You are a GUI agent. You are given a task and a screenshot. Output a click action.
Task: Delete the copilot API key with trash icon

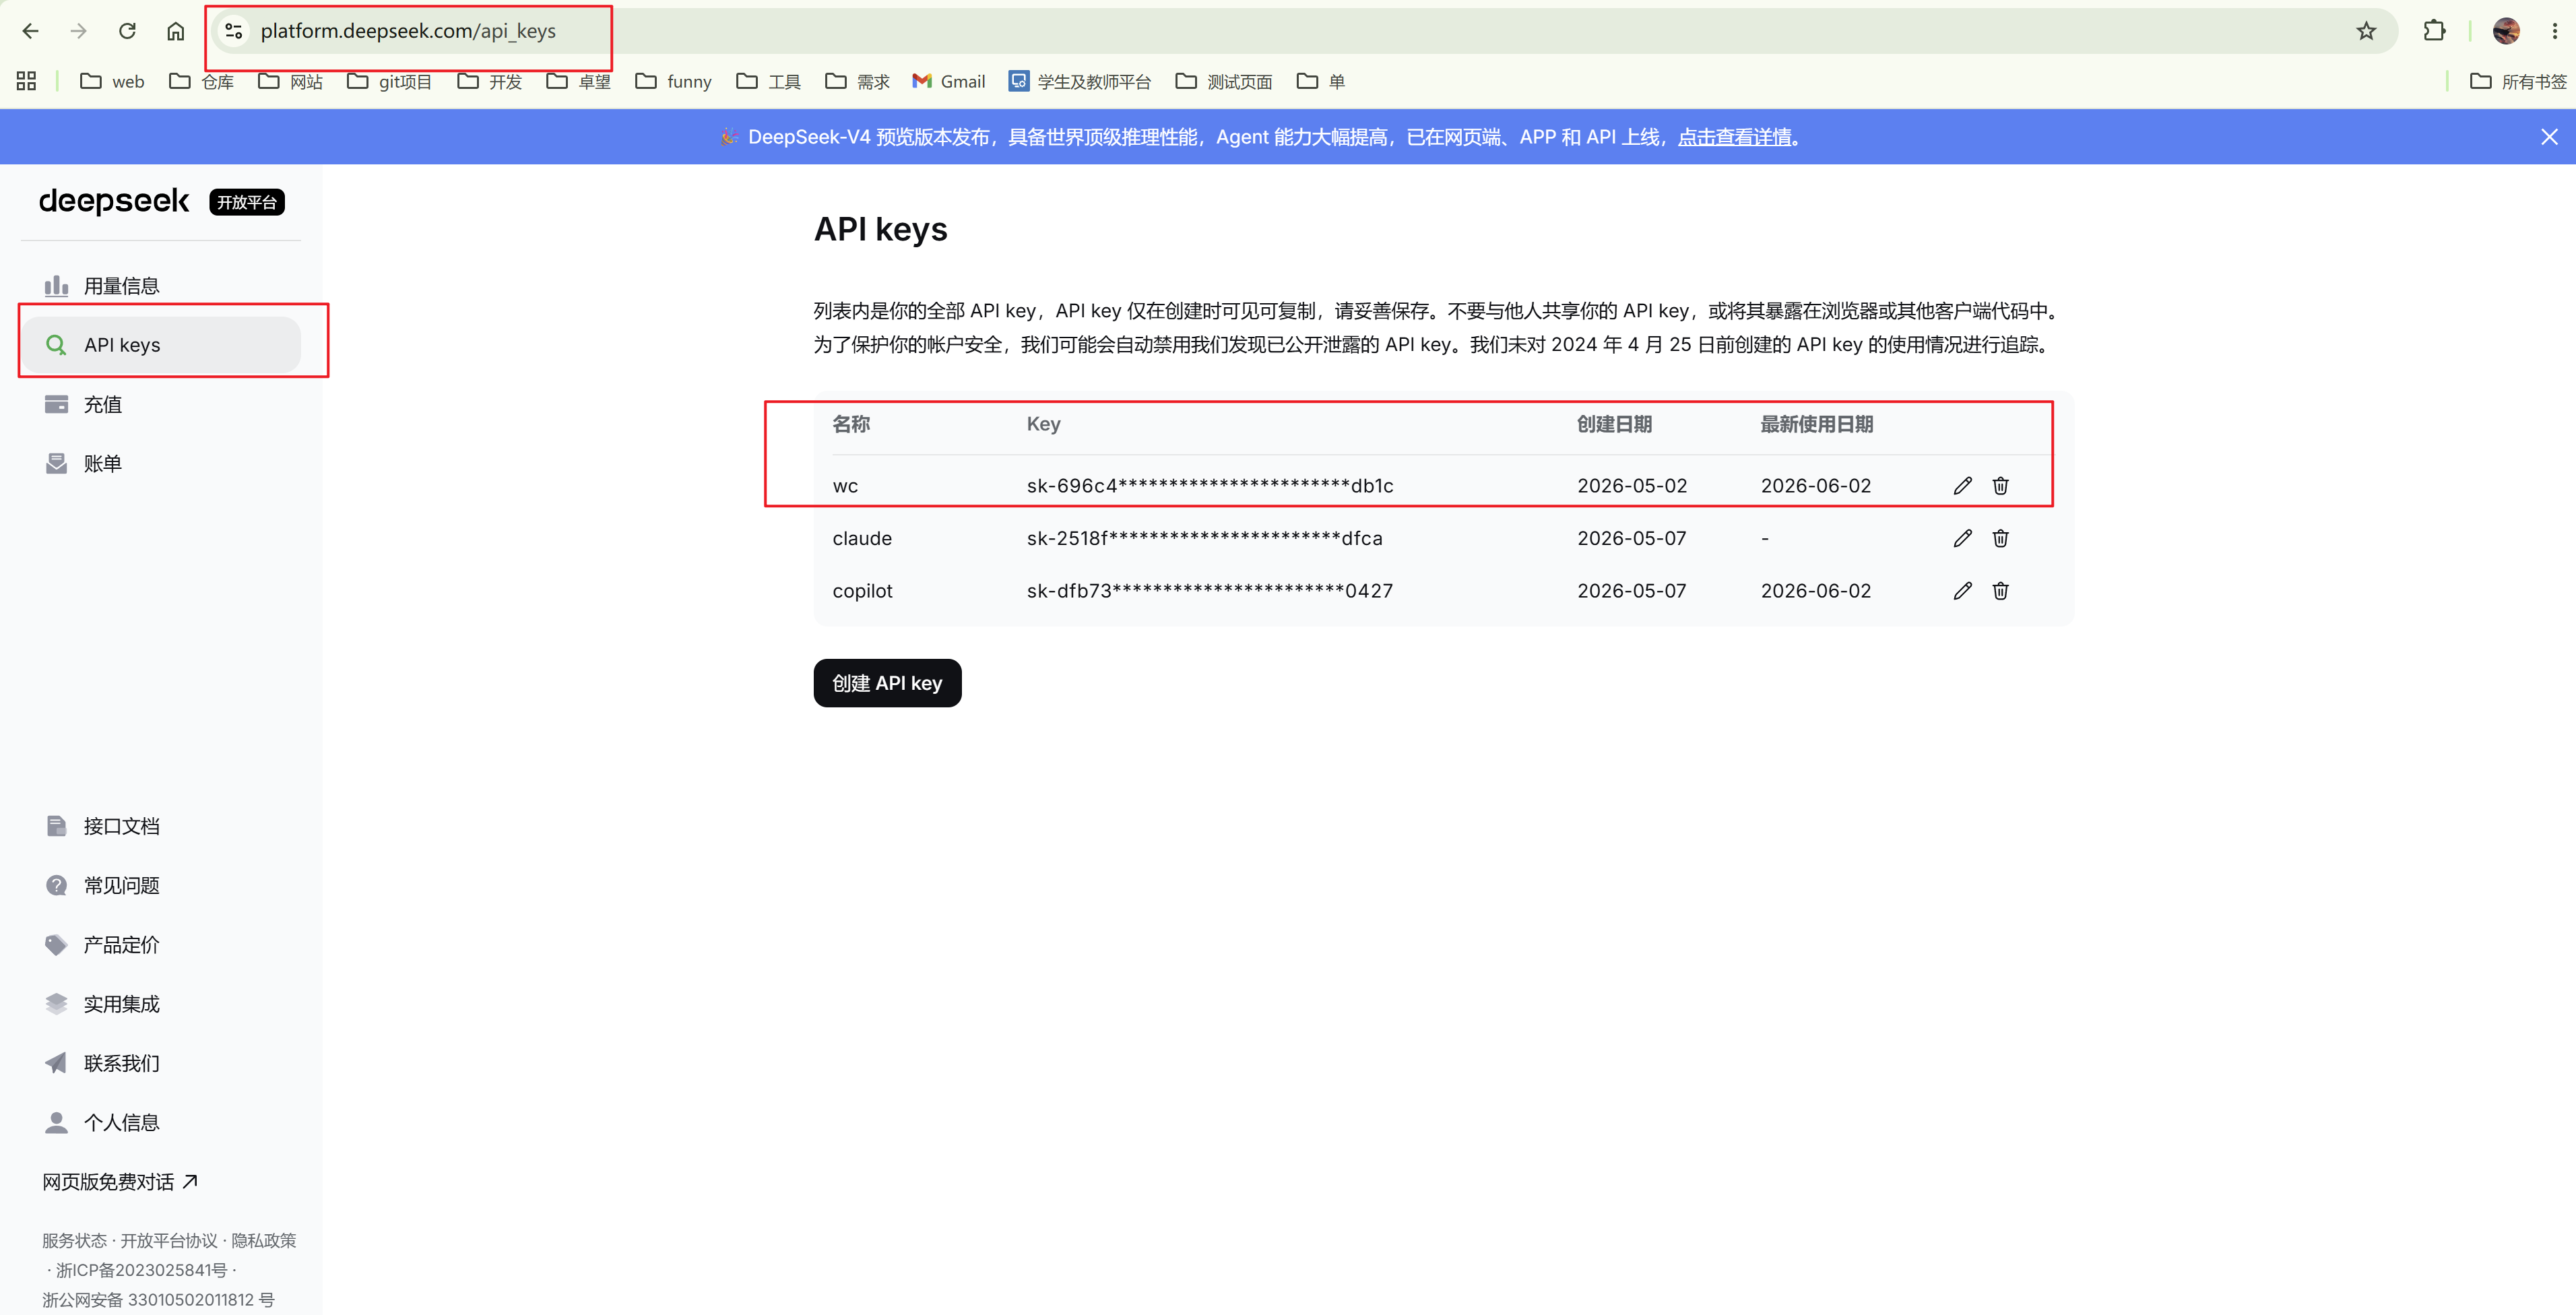click(x=2001, y=591)
